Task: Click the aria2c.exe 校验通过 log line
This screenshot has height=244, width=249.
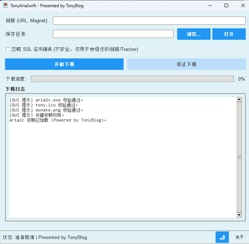Action: [x=46, y=100]
